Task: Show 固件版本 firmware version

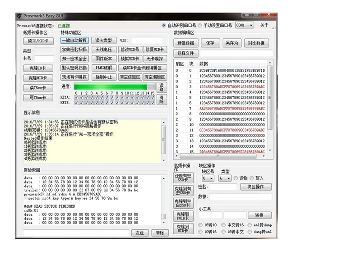Action: coord(104,59)
